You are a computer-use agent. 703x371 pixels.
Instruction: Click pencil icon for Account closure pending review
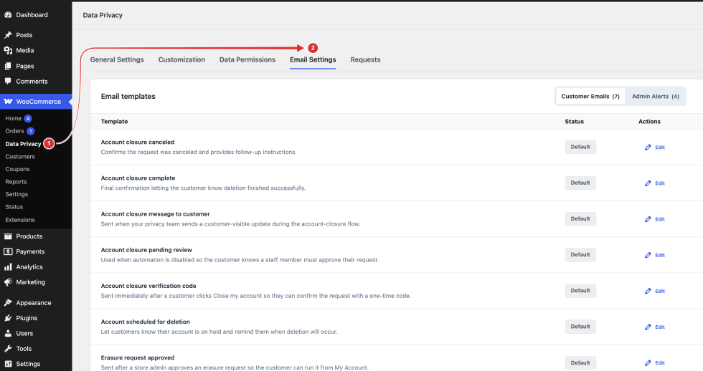pyautogui.click(x=648, y=255)
